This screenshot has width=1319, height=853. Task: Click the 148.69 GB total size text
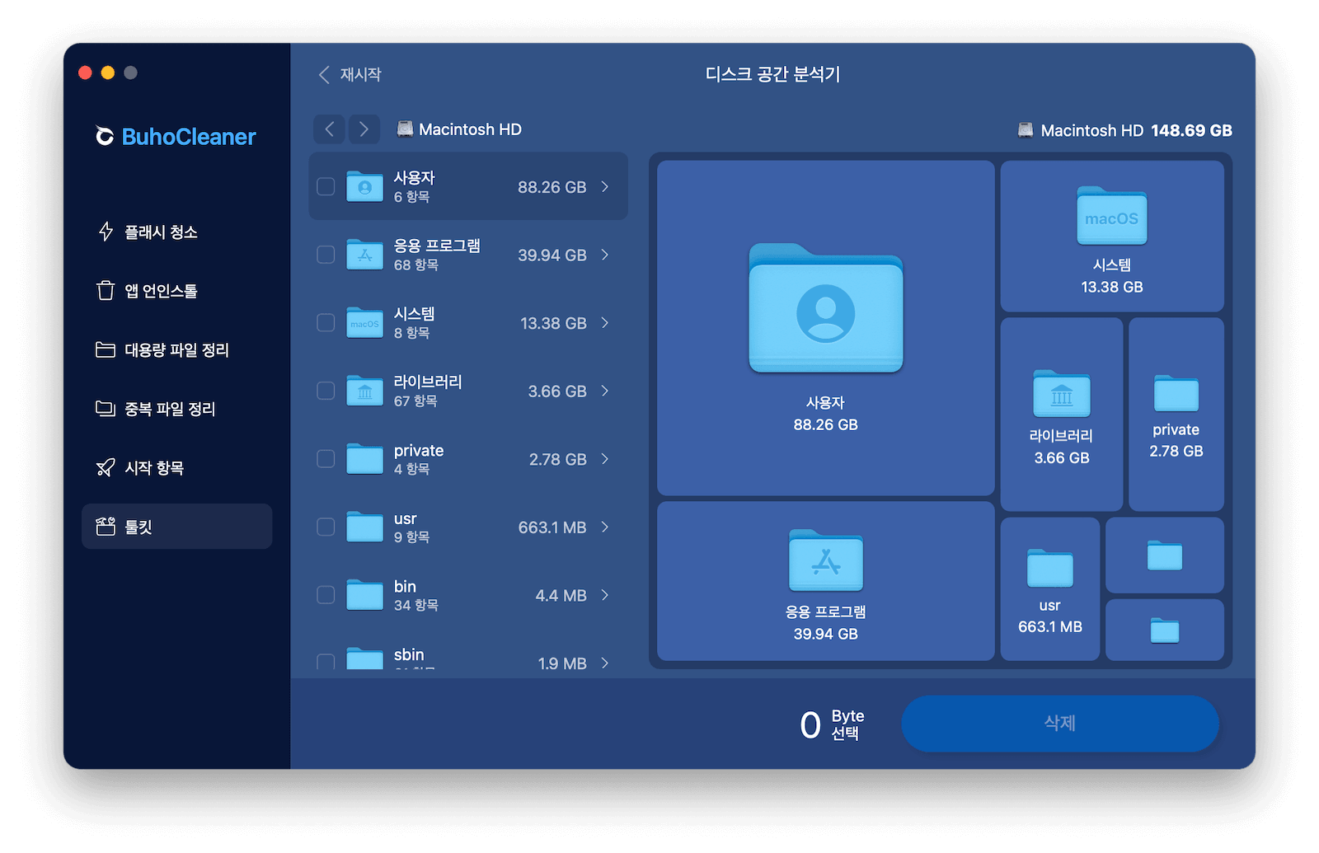(1191, 130)
